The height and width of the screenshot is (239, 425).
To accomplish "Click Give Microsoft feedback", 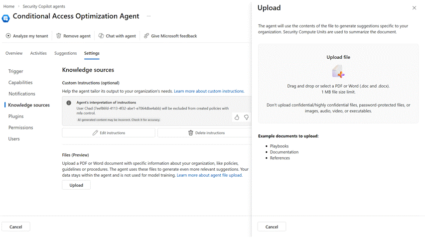I will [170, 36].
